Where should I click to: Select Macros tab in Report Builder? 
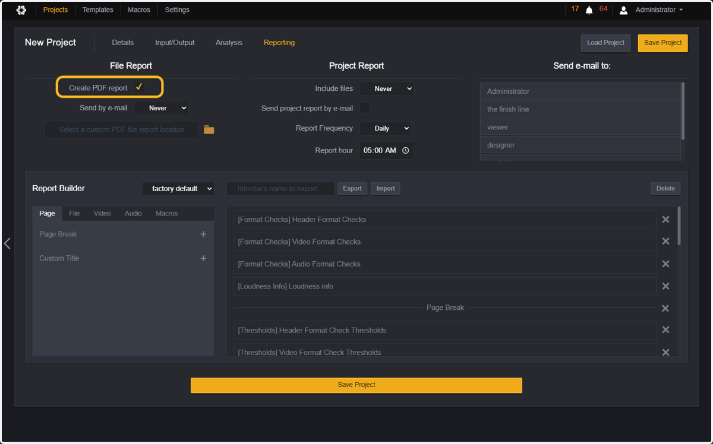pos(167,214)
